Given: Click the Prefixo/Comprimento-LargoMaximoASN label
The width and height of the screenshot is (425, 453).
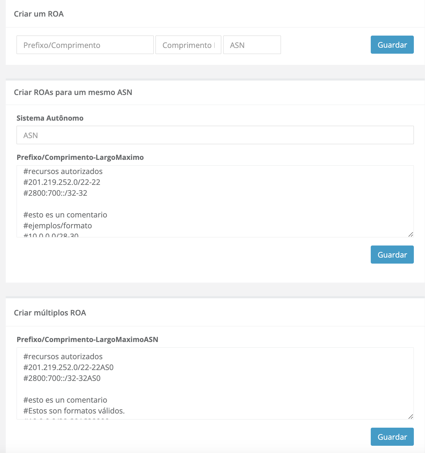Looking at the screenshot, I should [87, 340].
